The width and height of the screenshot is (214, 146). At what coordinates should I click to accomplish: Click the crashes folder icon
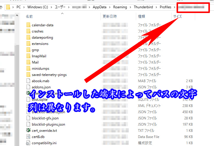[x=28, y=31]
